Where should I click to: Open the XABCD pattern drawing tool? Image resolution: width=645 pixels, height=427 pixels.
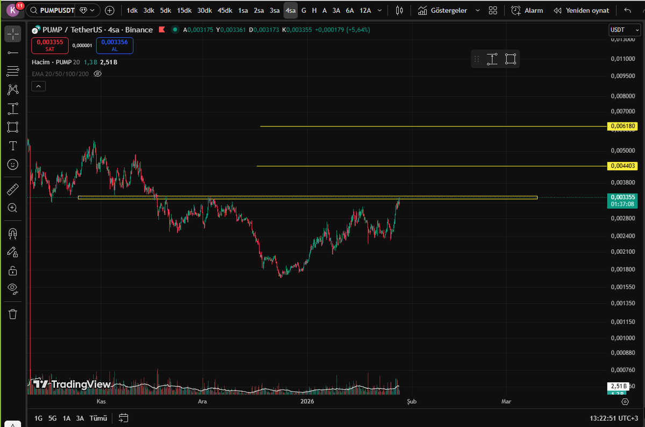click(x=13, y=89)
